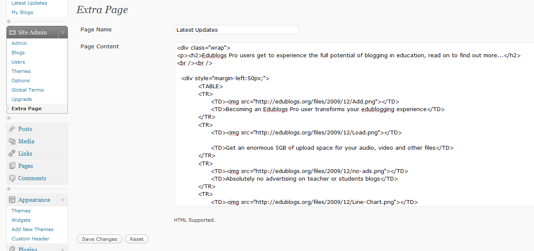
Task: Click the Page Content label
Action: (x=100, y=47)
